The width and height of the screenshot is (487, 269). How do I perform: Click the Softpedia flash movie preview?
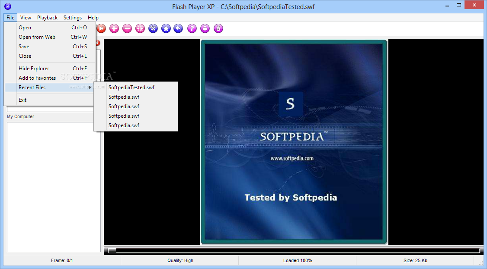click(294, 142)
